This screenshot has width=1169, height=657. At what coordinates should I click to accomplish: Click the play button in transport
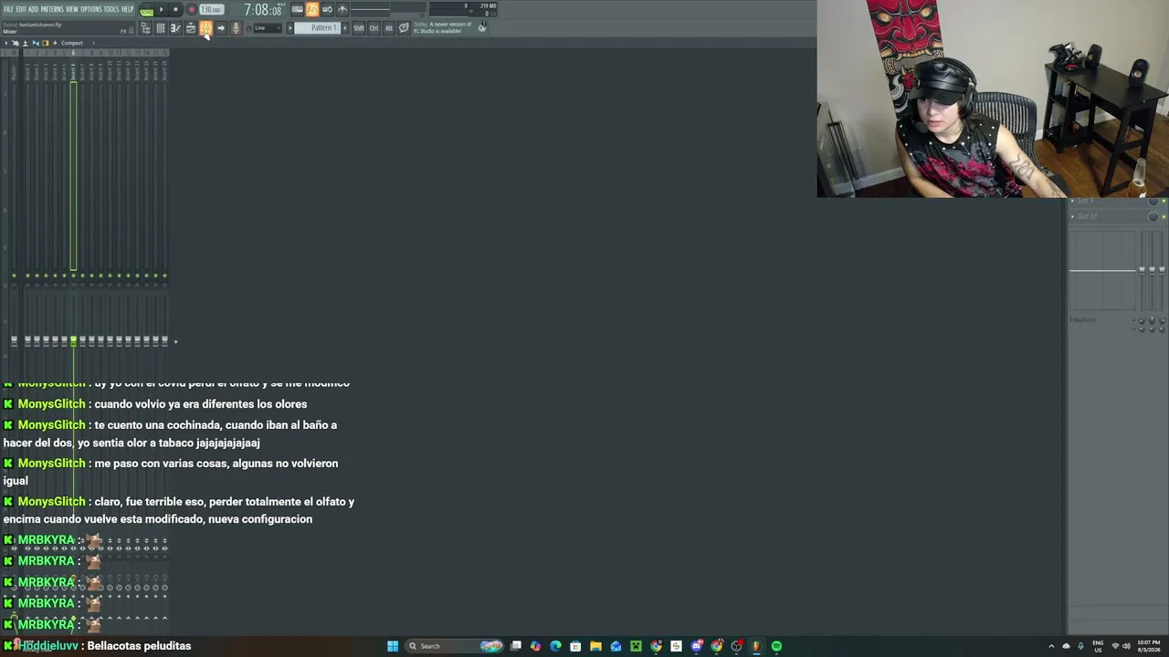(162, 10)
